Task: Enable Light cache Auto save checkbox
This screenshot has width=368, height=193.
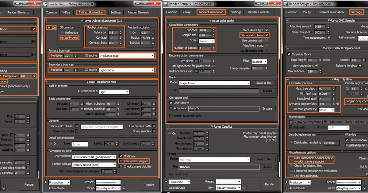Action: [x=171, y=108]
